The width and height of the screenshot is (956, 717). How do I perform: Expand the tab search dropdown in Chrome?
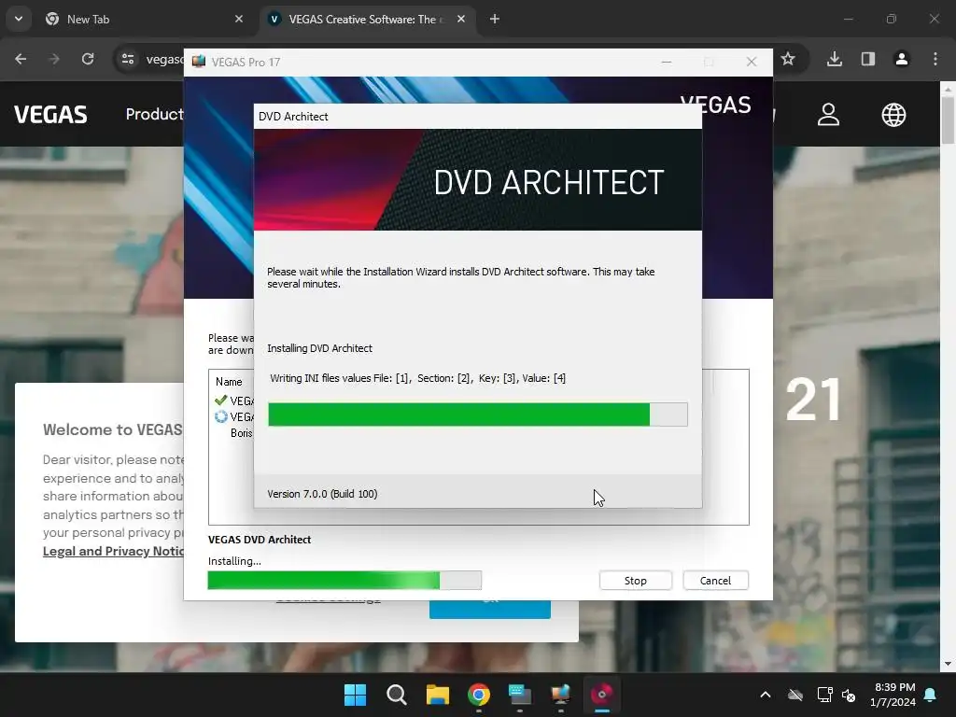tap(19, 19)
